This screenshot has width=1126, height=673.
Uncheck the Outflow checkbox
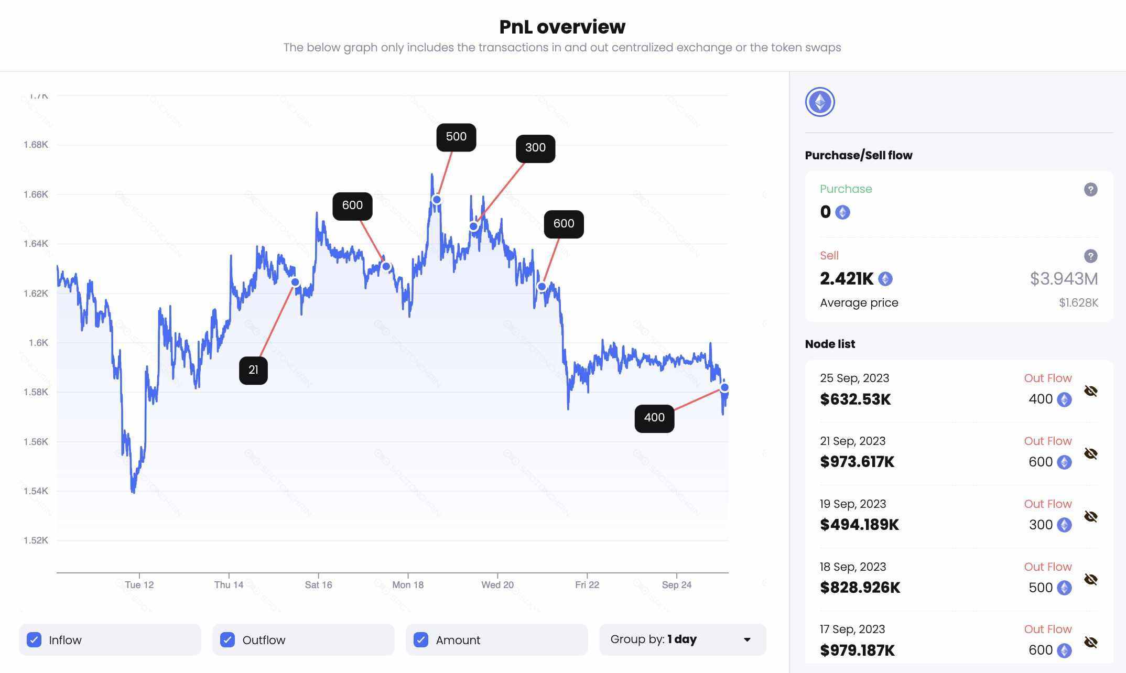pos(228,639)
